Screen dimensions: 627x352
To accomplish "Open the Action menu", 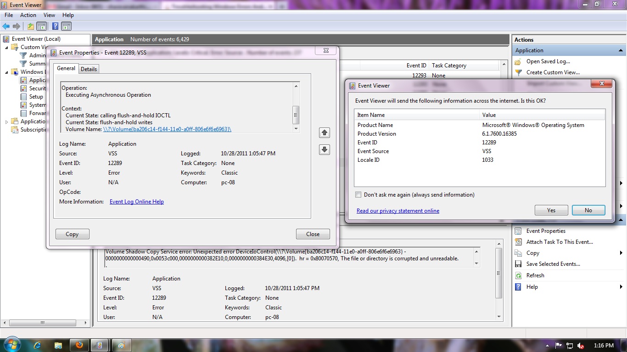I will pos(28,15).
